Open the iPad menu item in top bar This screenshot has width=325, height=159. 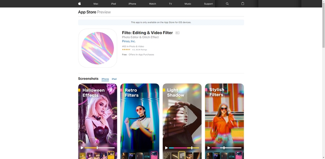pos(114,4)
